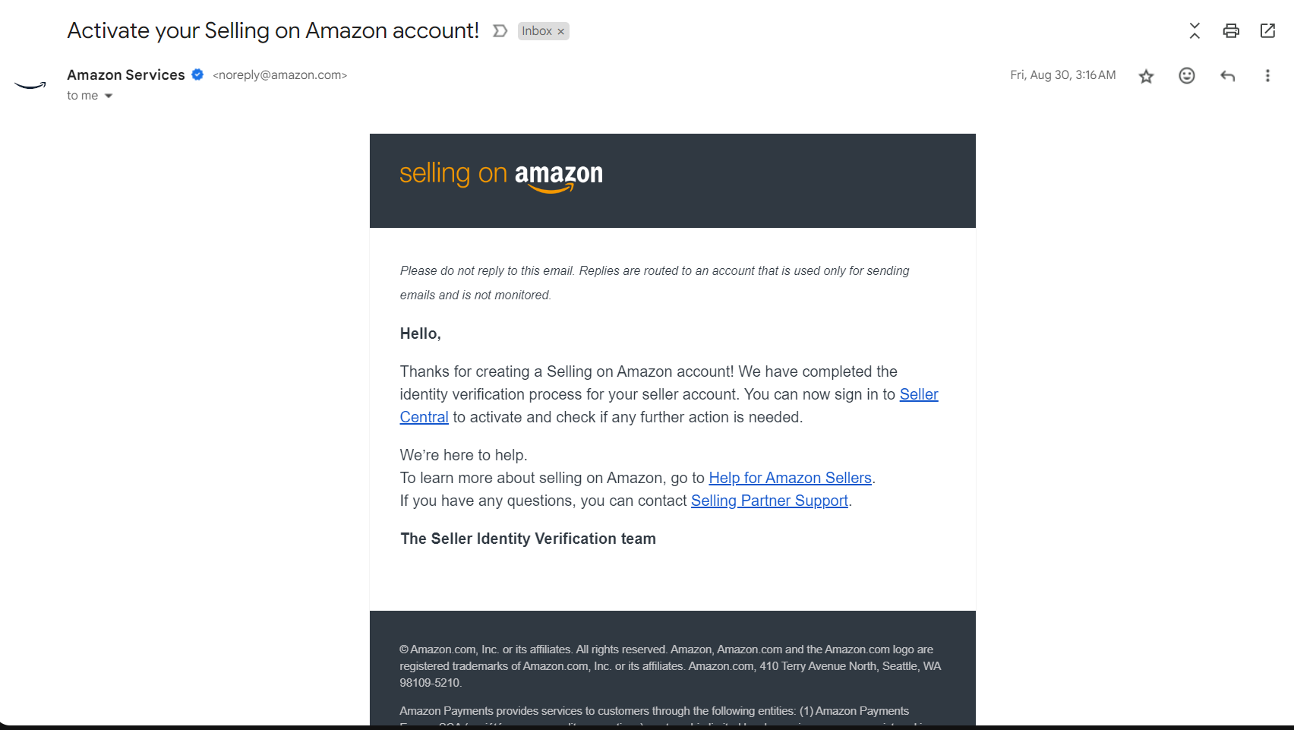Star this Amazon Services email
The height and width of the screenshot is (730, 1294).
click(1146, 76)
